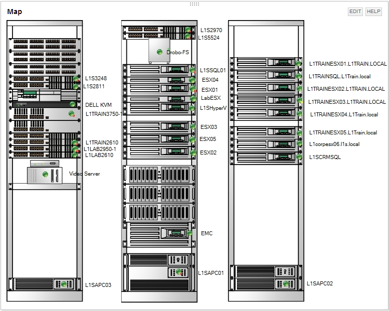This screenshot has height=311, width=389.
Task: Click the L1TRAIN3750-1 status icon
Action: (x=72, y=114)
